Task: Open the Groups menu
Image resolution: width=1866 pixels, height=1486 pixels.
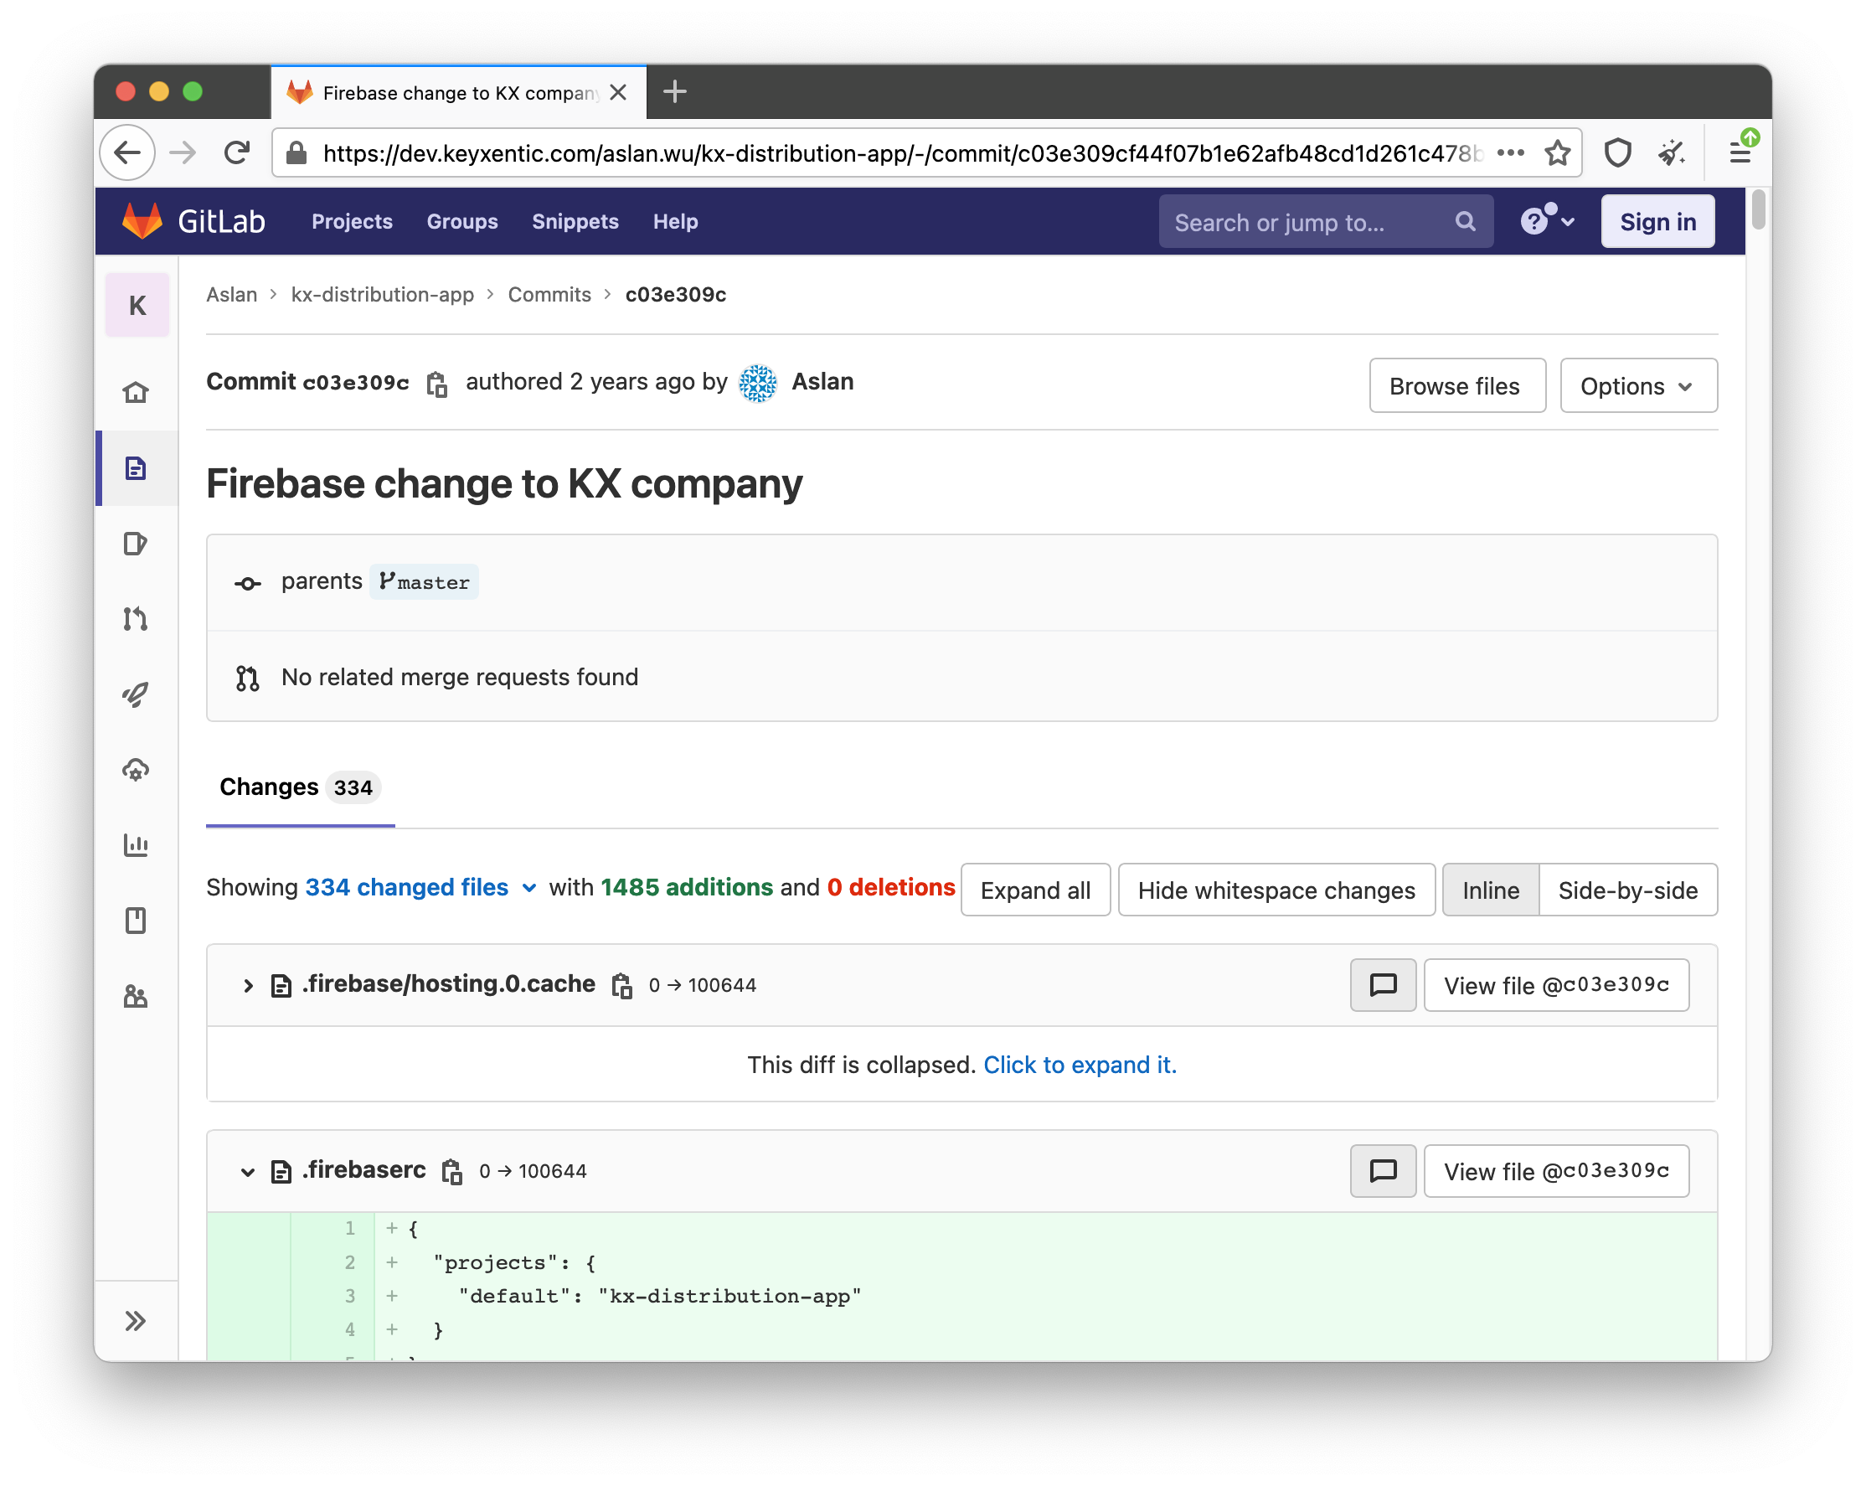Action: (x=462, y=221)
